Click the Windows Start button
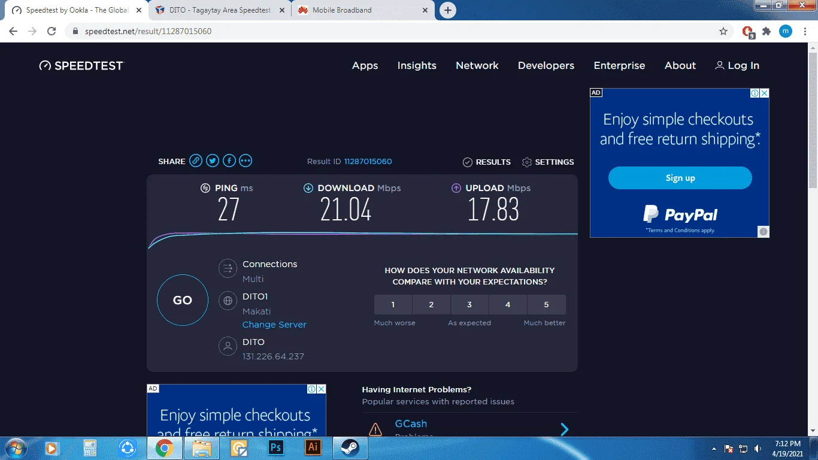Viewport: 818px width, 460px height. tap(16, 447)
